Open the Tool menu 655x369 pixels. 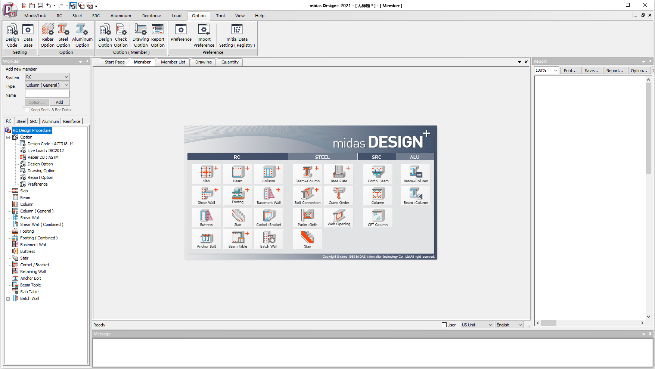(x=220, y=16)
